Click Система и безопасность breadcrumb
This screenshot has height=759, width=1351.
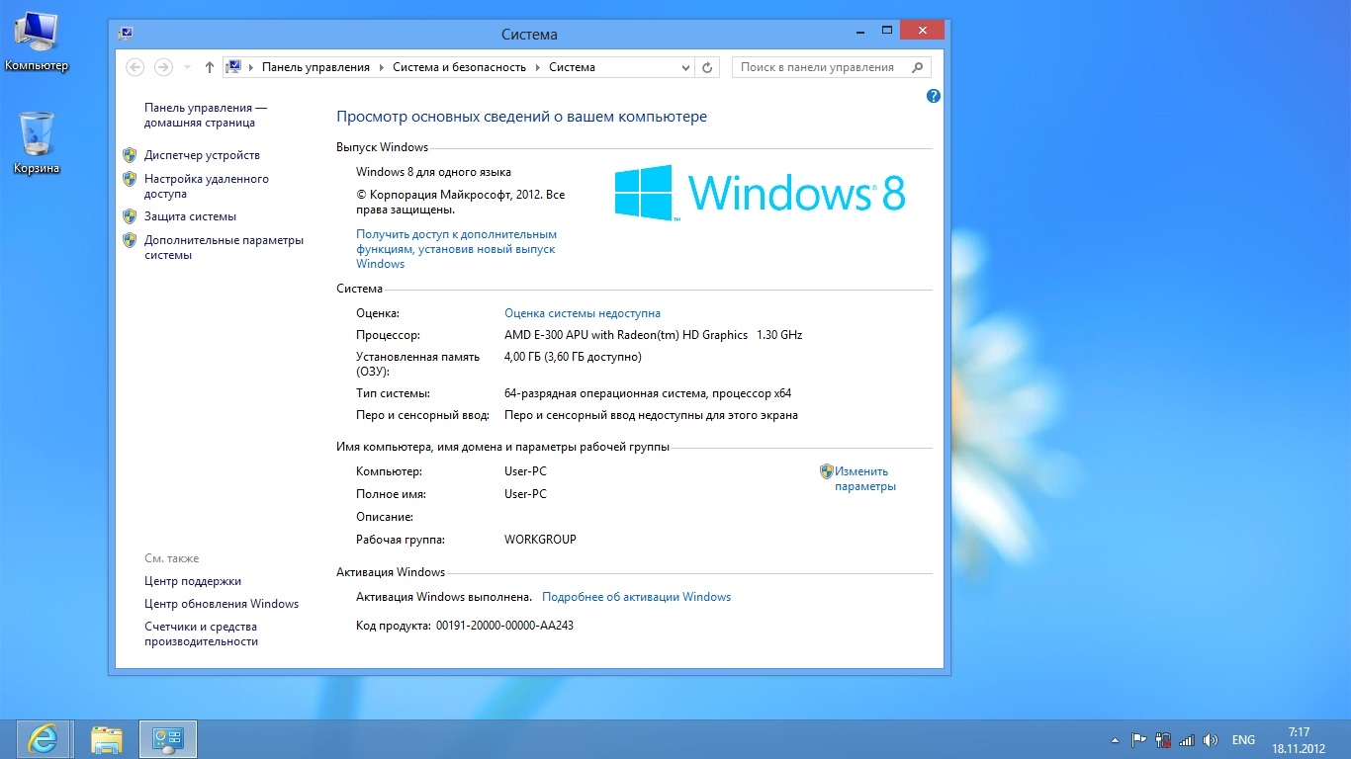[459, 67]
